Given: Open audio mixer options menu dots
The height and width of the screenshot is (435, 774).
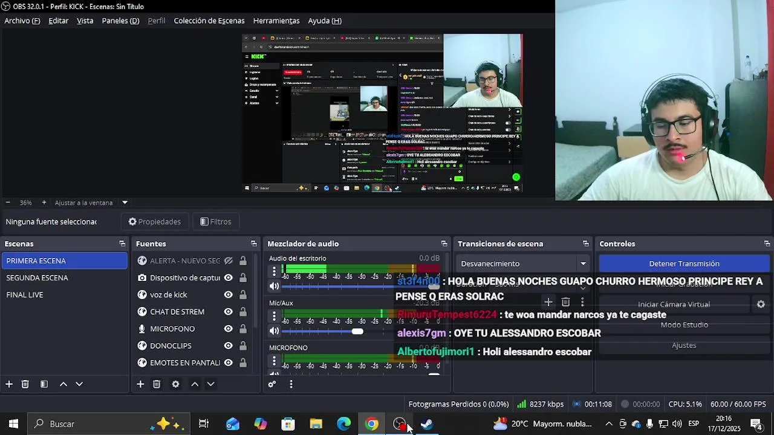Looking at the screenshot, I should pos(291,384).
